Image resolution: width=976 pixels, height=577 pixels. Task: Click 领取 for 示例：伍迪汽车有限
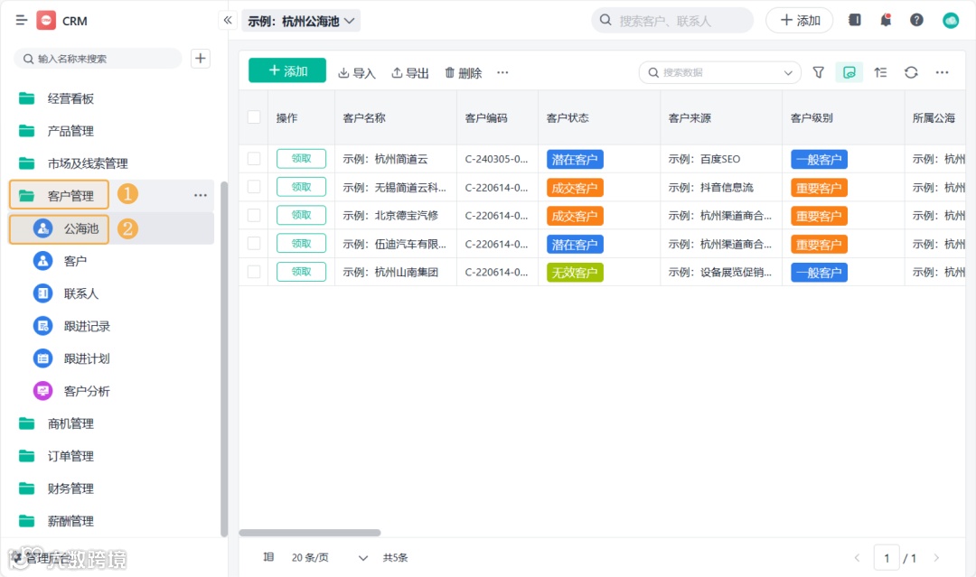[301, 243]
